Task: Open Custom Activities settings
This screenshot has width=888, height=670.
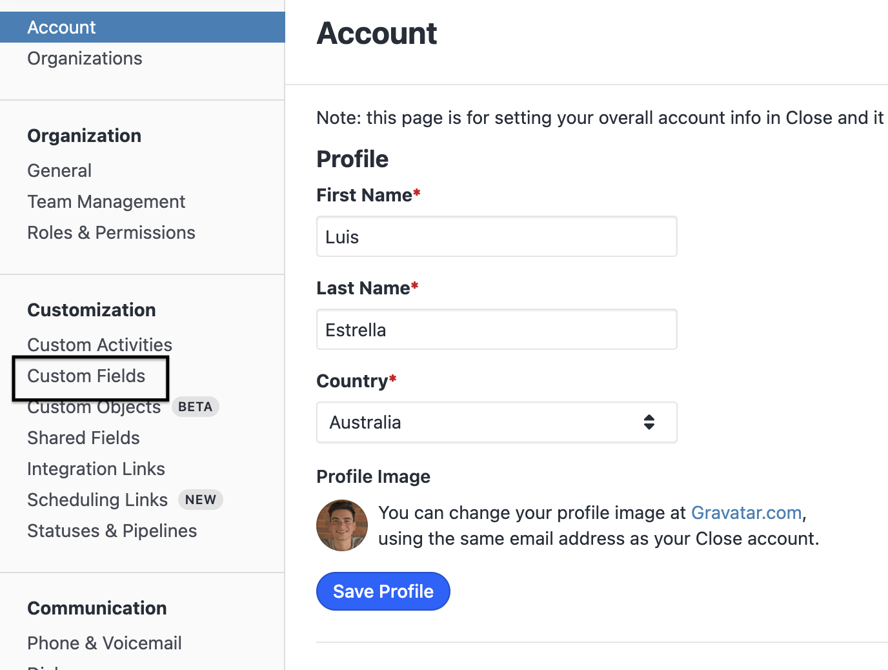Action: pyautogui.click(x=99, y=345)
